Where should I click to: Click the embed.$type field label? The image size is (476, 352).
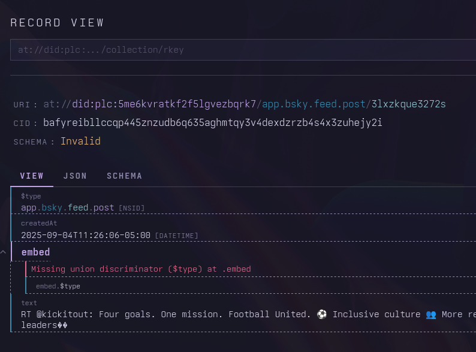click(58, 287)
